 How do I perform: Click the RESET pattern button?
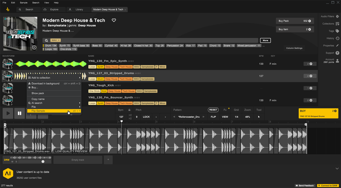point(213,110)
